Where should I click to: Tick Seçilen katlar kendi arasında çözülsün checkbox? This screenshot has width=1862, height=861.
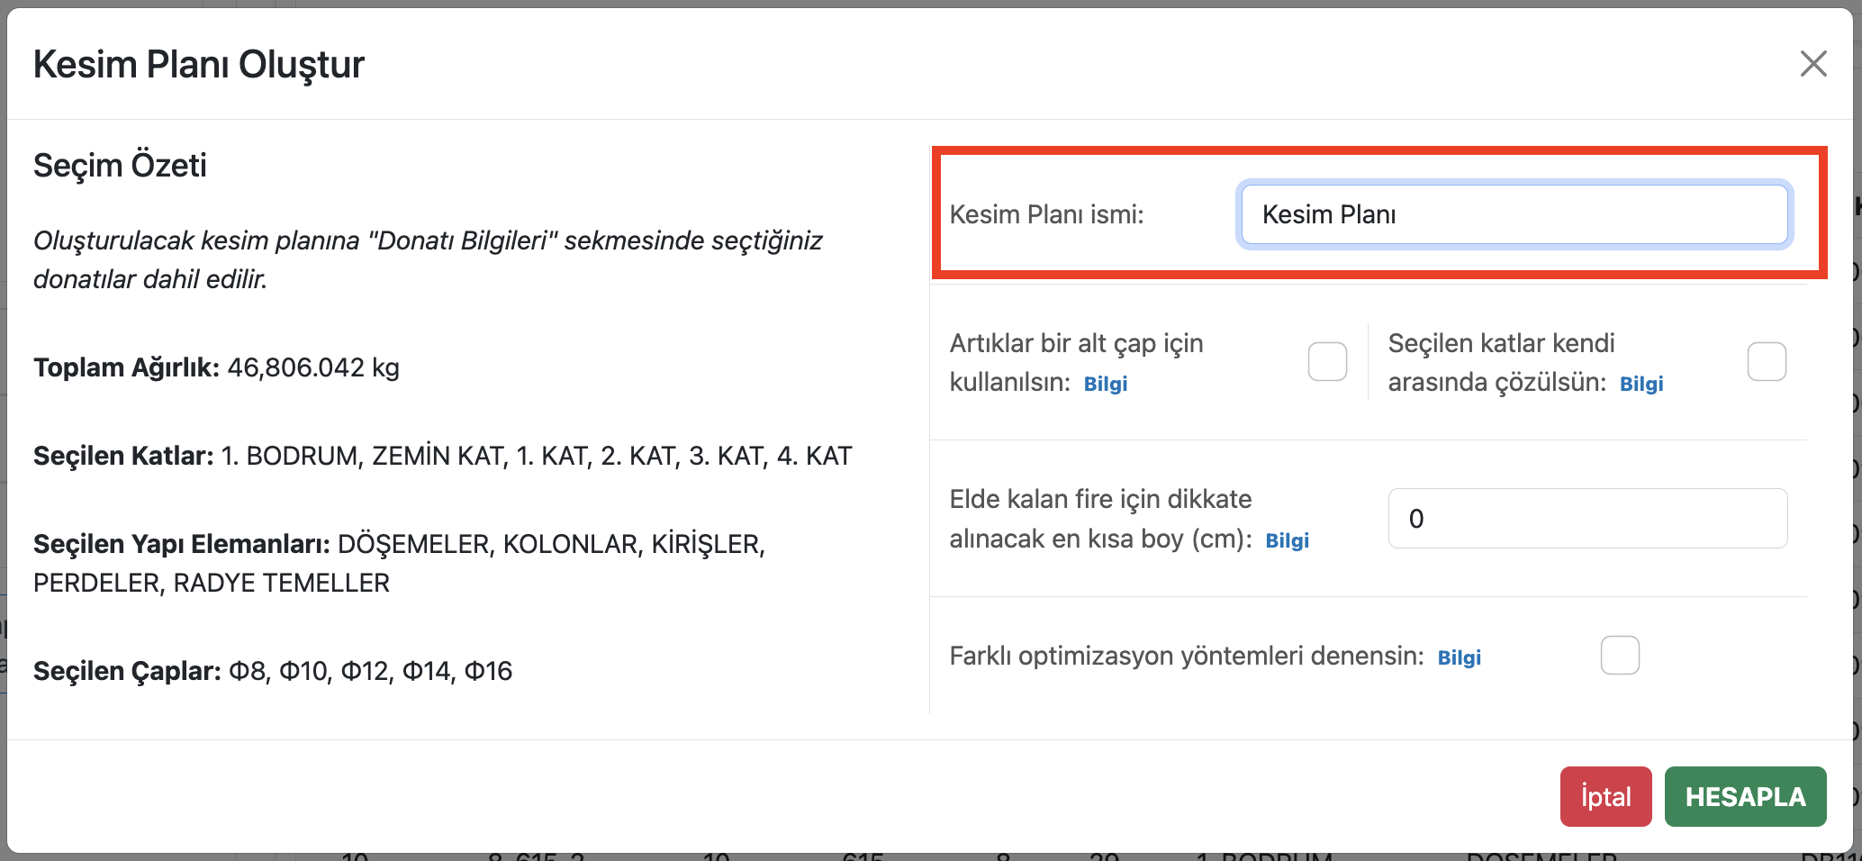coord(1766,362)
